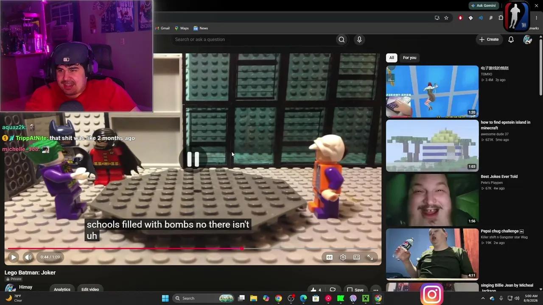Image resolution: width=543 pixels, height=305 pixels.
Task: Click the Private visibility badge
Action: (x=14, y=279)
